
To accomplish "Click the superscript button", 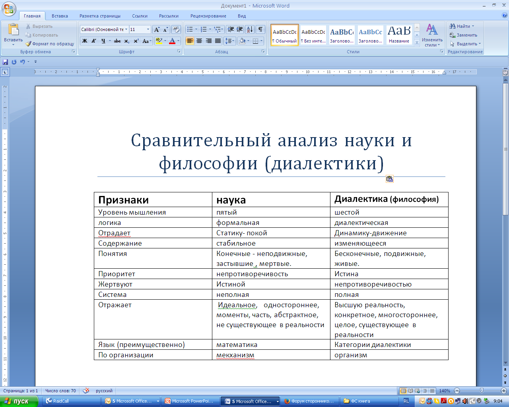I will (x=136, y=41).
